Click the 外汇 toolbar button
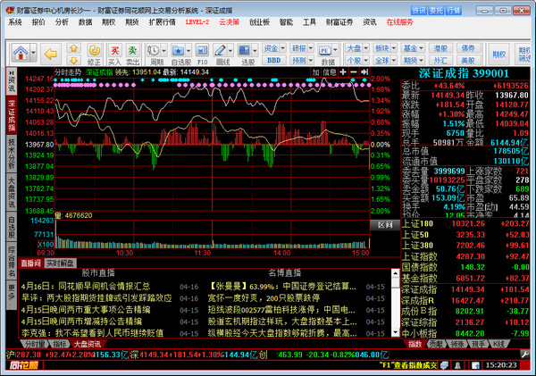The image size is (536, 376). pos(440,60)
